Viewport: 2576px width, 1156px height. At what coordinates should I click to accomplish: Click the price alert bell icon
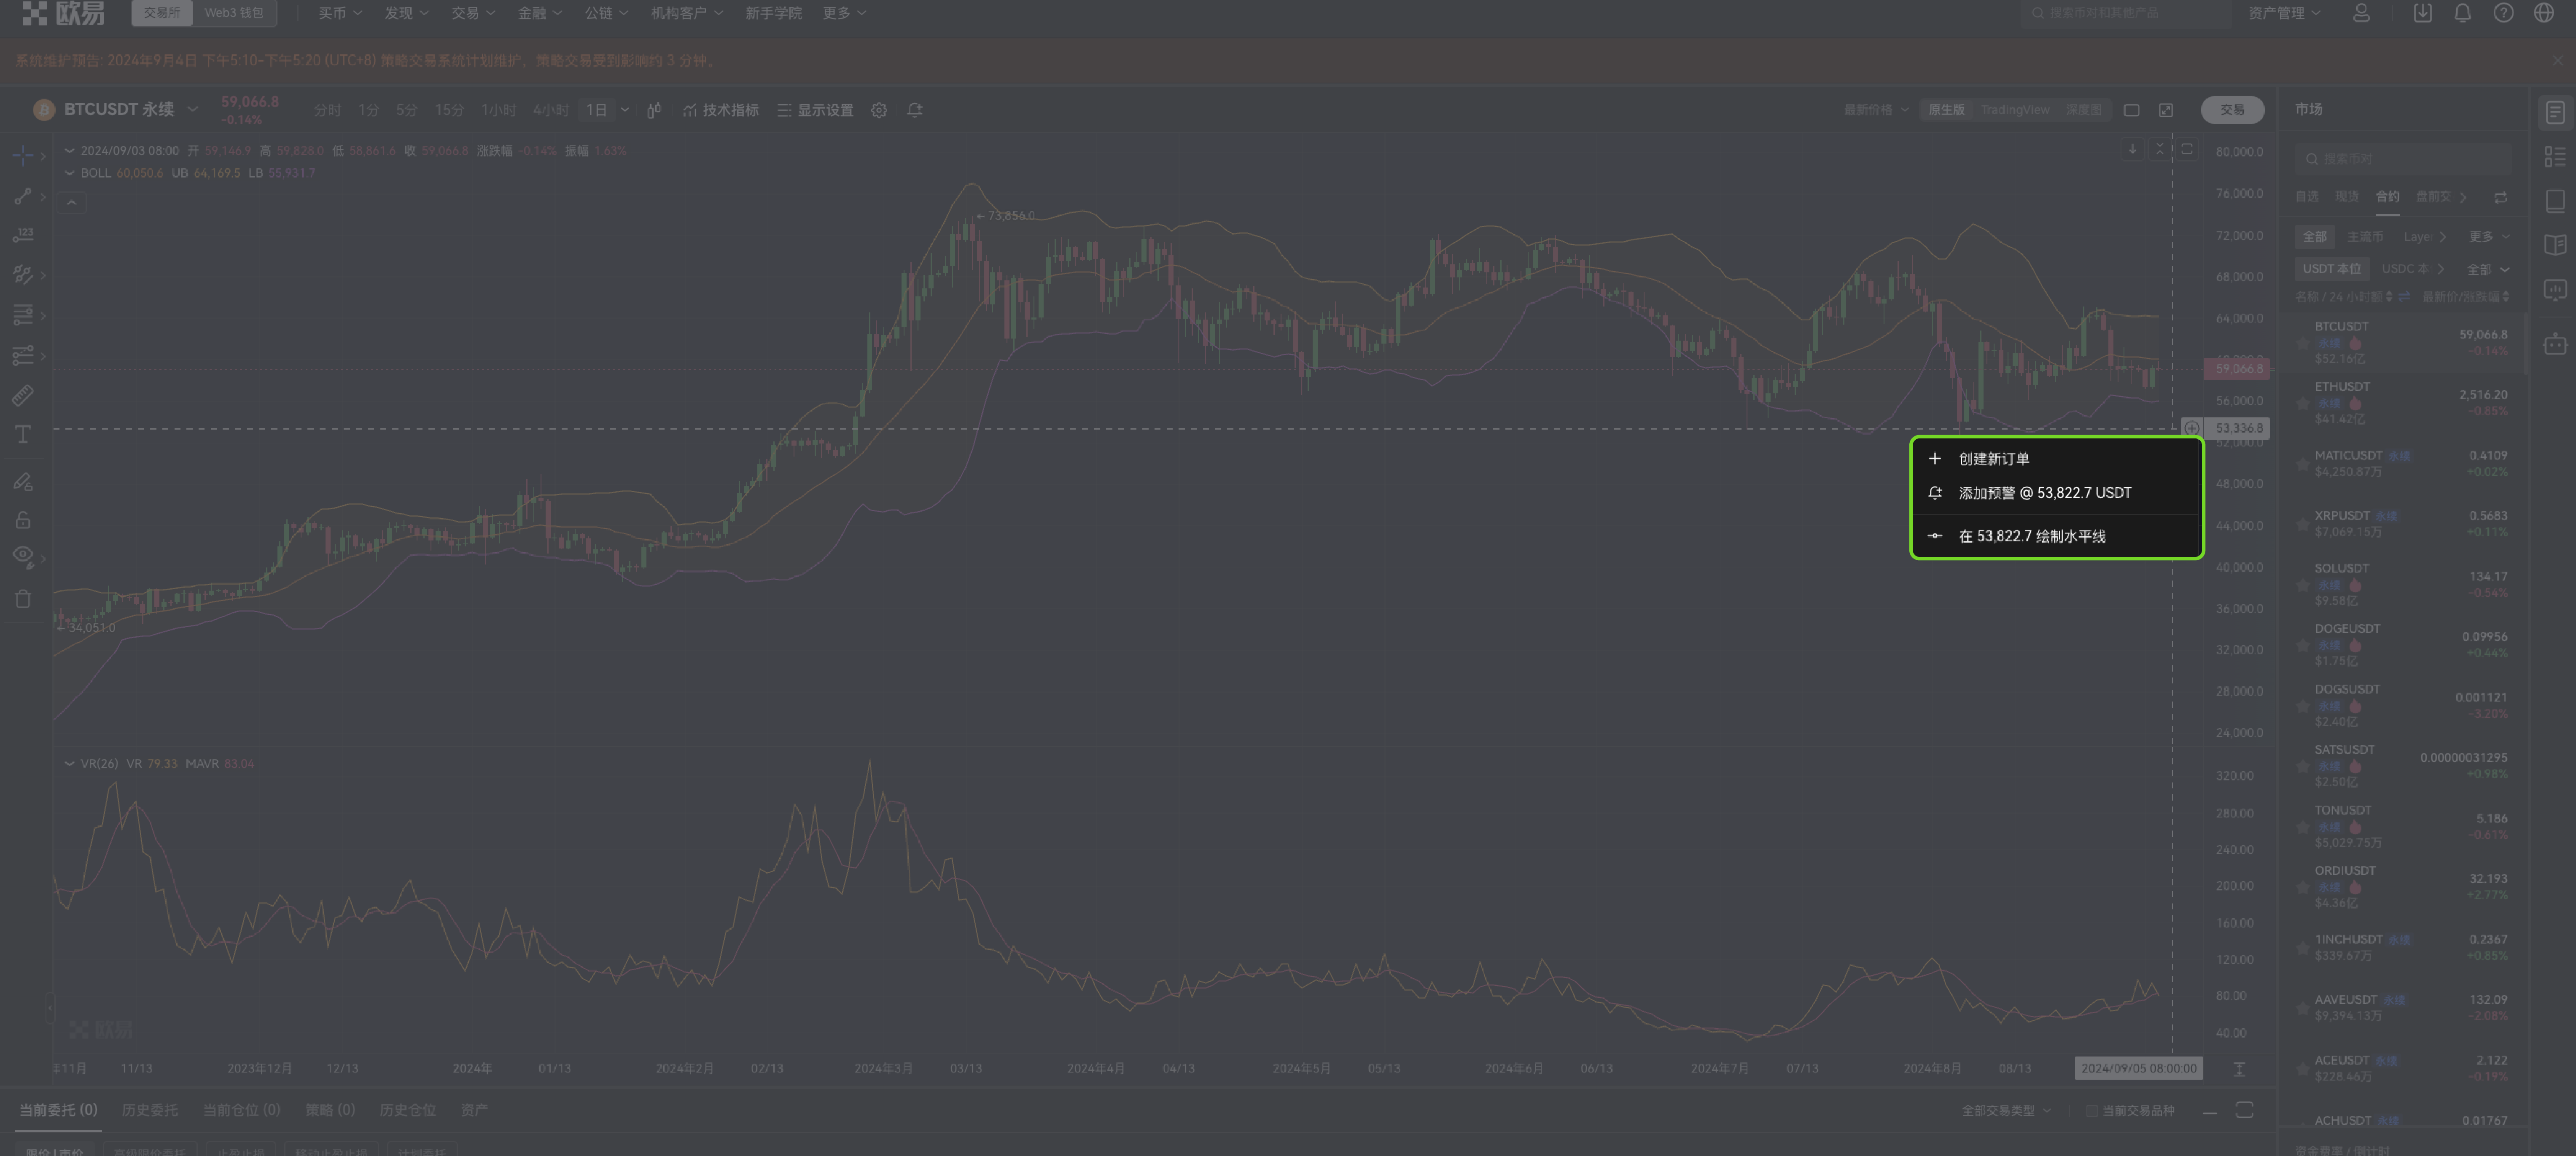tap(914, 110)
